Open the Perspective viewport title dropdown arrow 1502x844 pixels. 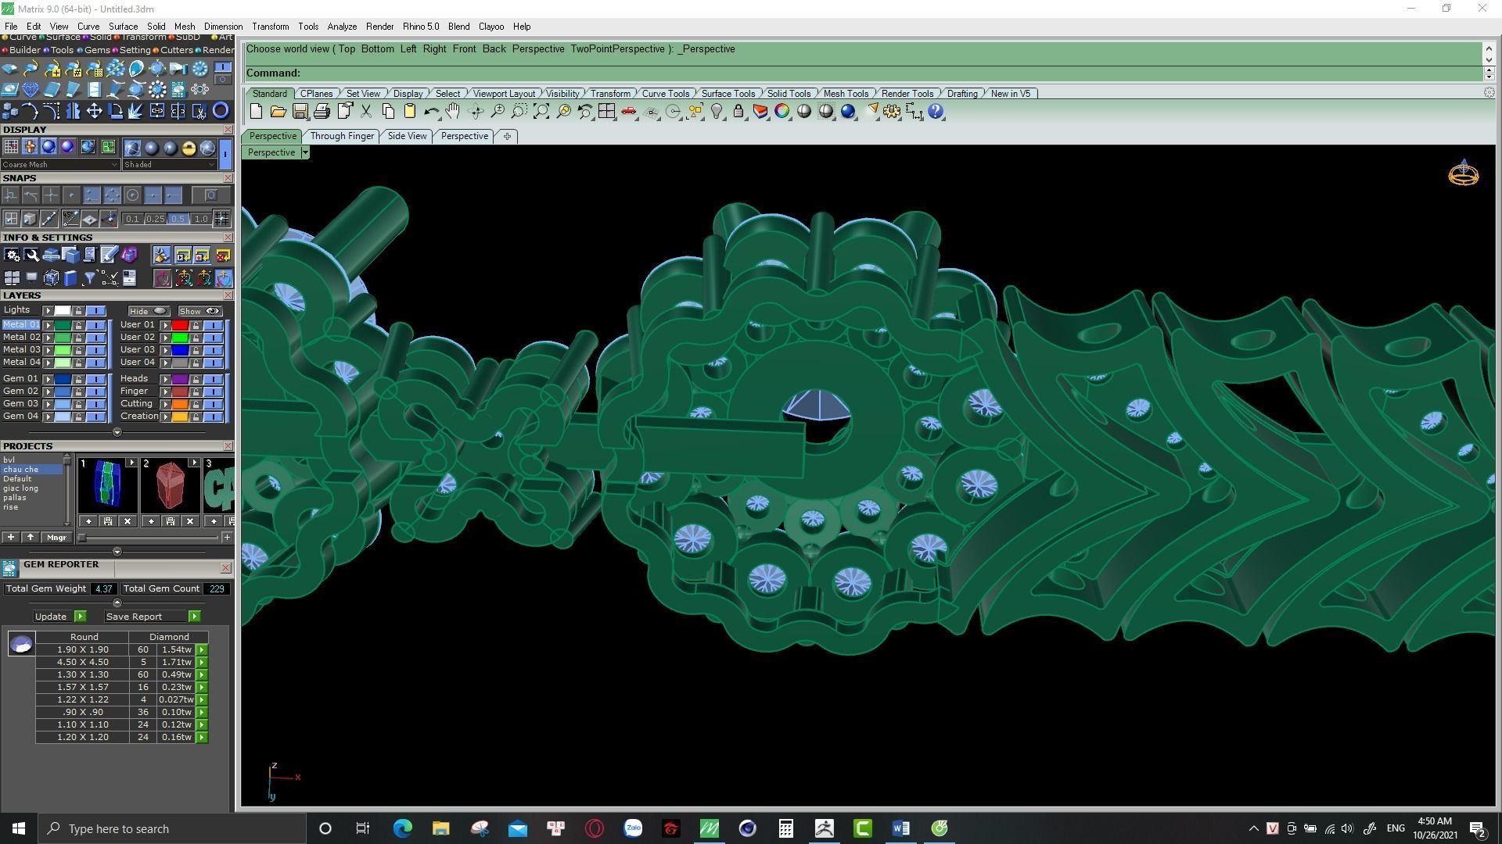pos(305,152)
